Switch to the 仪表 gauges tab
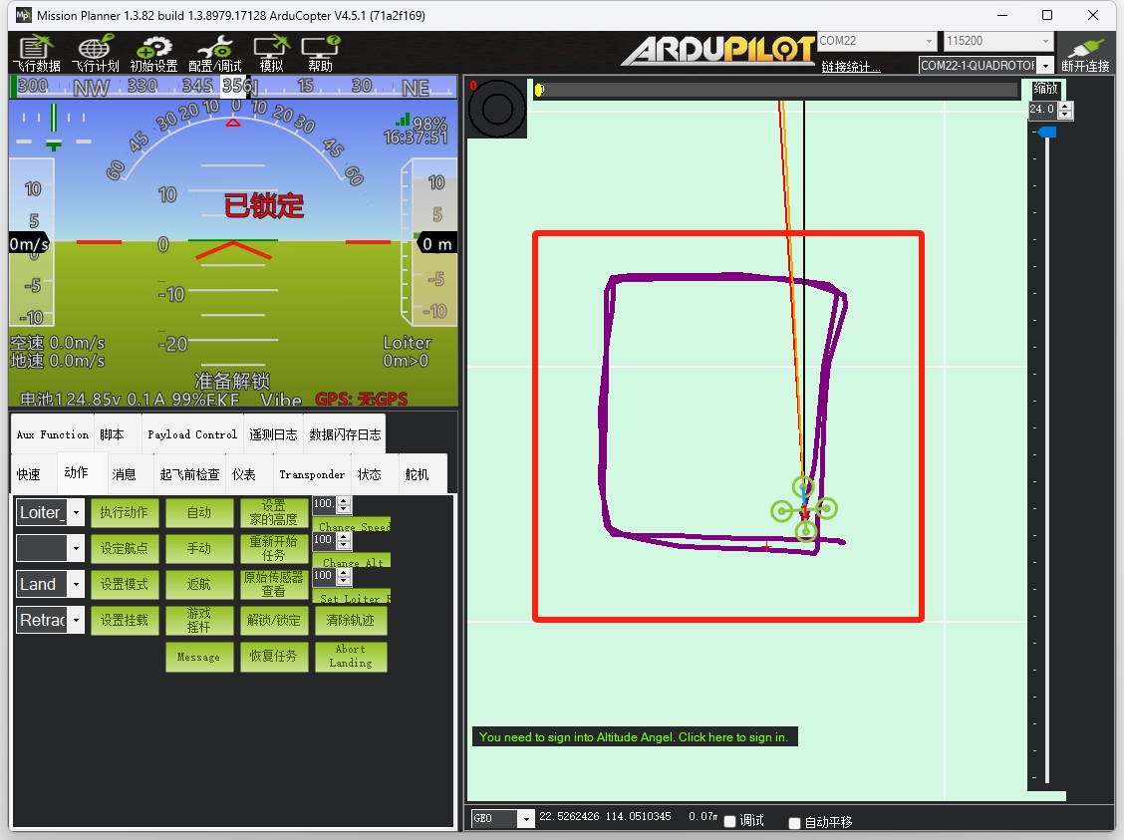Screen dimensions: 1124x840 pos(244,474)
